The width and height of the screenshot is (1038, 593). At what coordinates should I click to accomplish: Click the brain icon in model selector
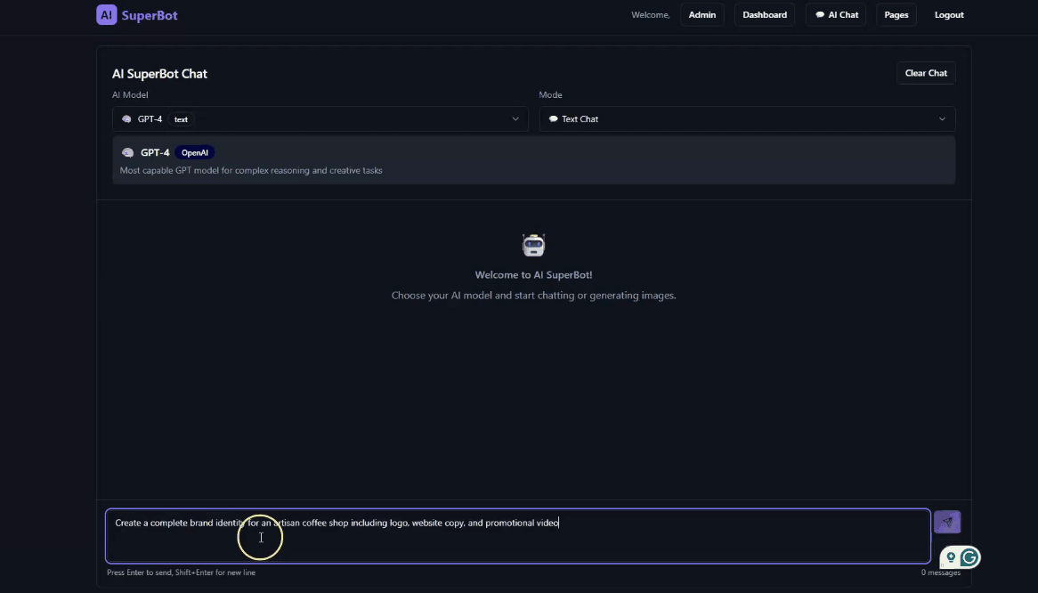pos(126,119)
